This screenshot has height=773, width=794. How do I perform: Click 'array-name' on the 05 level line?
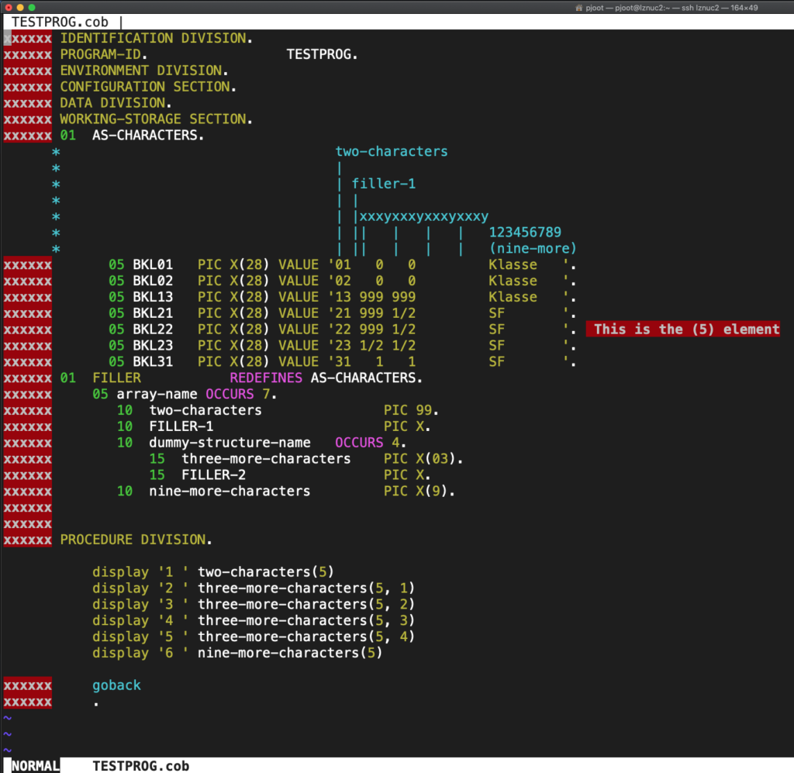click(157, 395)
